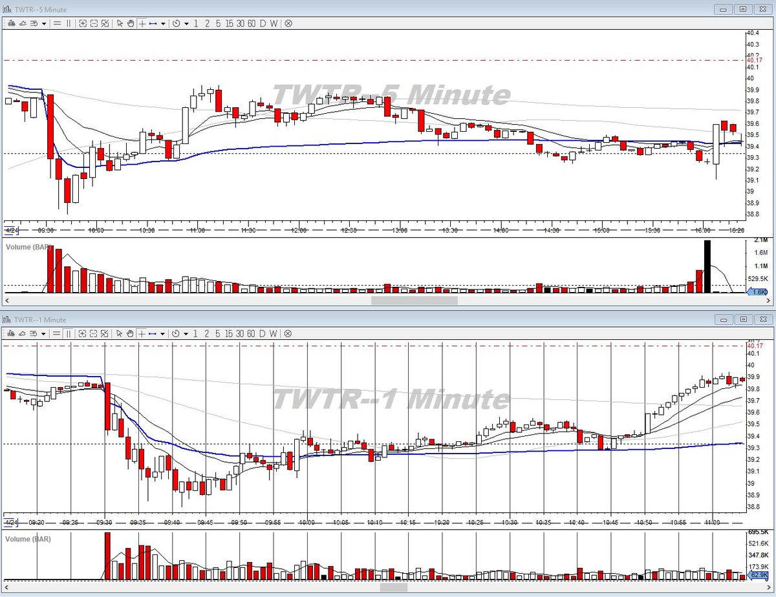The width and height of the screenshot is (776, 597).
Task: Set 30-minute interval in 5 Minute window
Action: (240, 23)
